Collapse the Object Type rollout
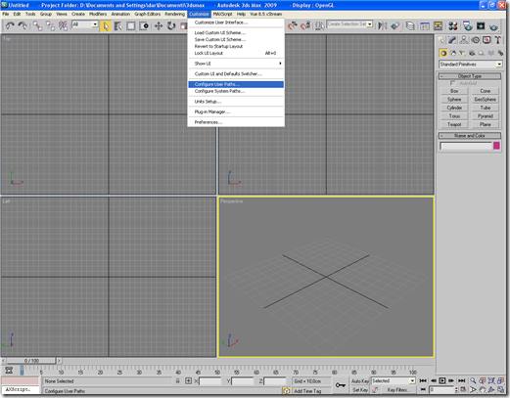The width and height of the screenshot is (510, 398). click(x=470, y=76)
